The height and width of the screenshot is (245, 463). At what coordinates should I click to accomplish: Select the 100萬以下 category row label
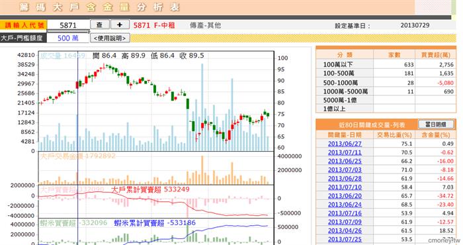(x=338, y=64)
